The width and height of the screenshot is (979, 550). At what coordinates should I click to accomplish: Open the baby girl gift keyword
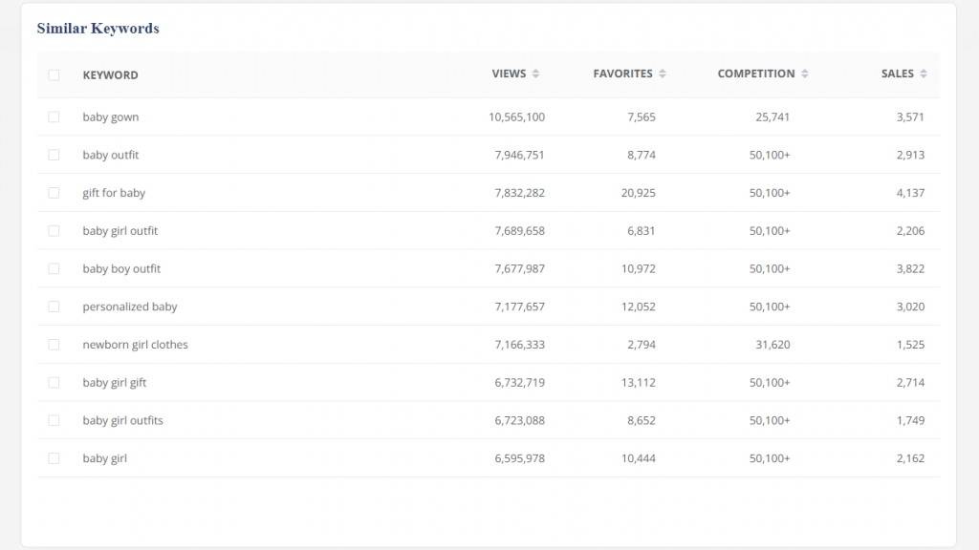[x=115, y=383]
